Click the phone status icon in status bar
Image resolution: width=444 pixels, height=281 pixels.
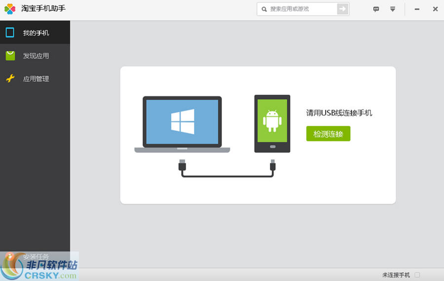click(x=417, y=275)
